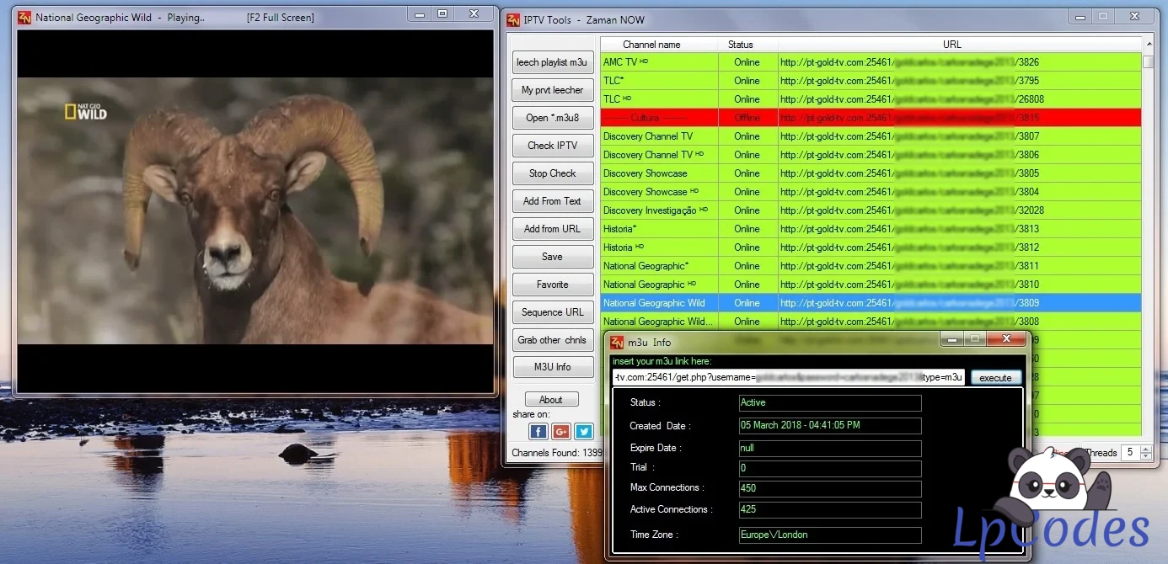
Task: Click the m3u link input field
Action: tap(789, 378)
